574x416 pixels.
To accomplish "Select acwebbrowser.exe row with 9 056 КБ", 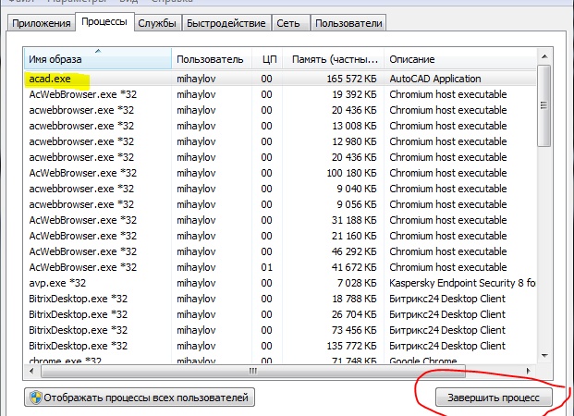I will tap(280, 204).
